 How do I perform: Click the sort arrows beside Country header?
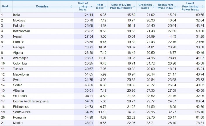coord(72,6)
